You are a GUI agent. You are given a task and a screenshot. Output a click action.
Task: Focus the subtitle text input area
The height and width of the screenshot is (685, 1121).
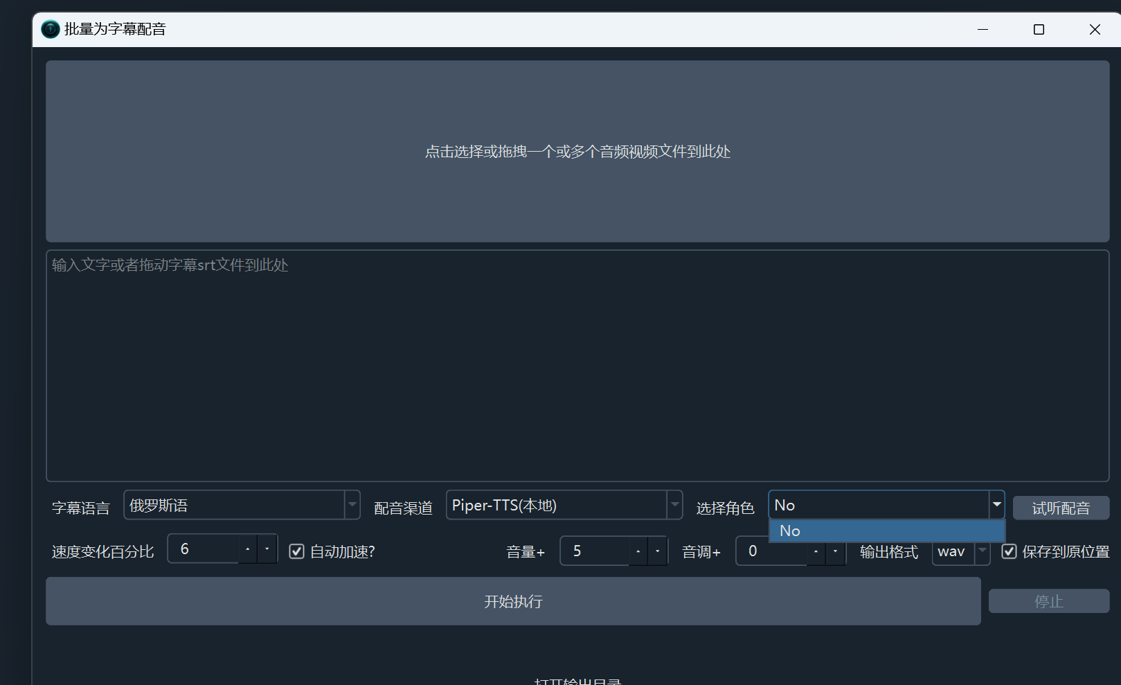(x=577, y=366)
